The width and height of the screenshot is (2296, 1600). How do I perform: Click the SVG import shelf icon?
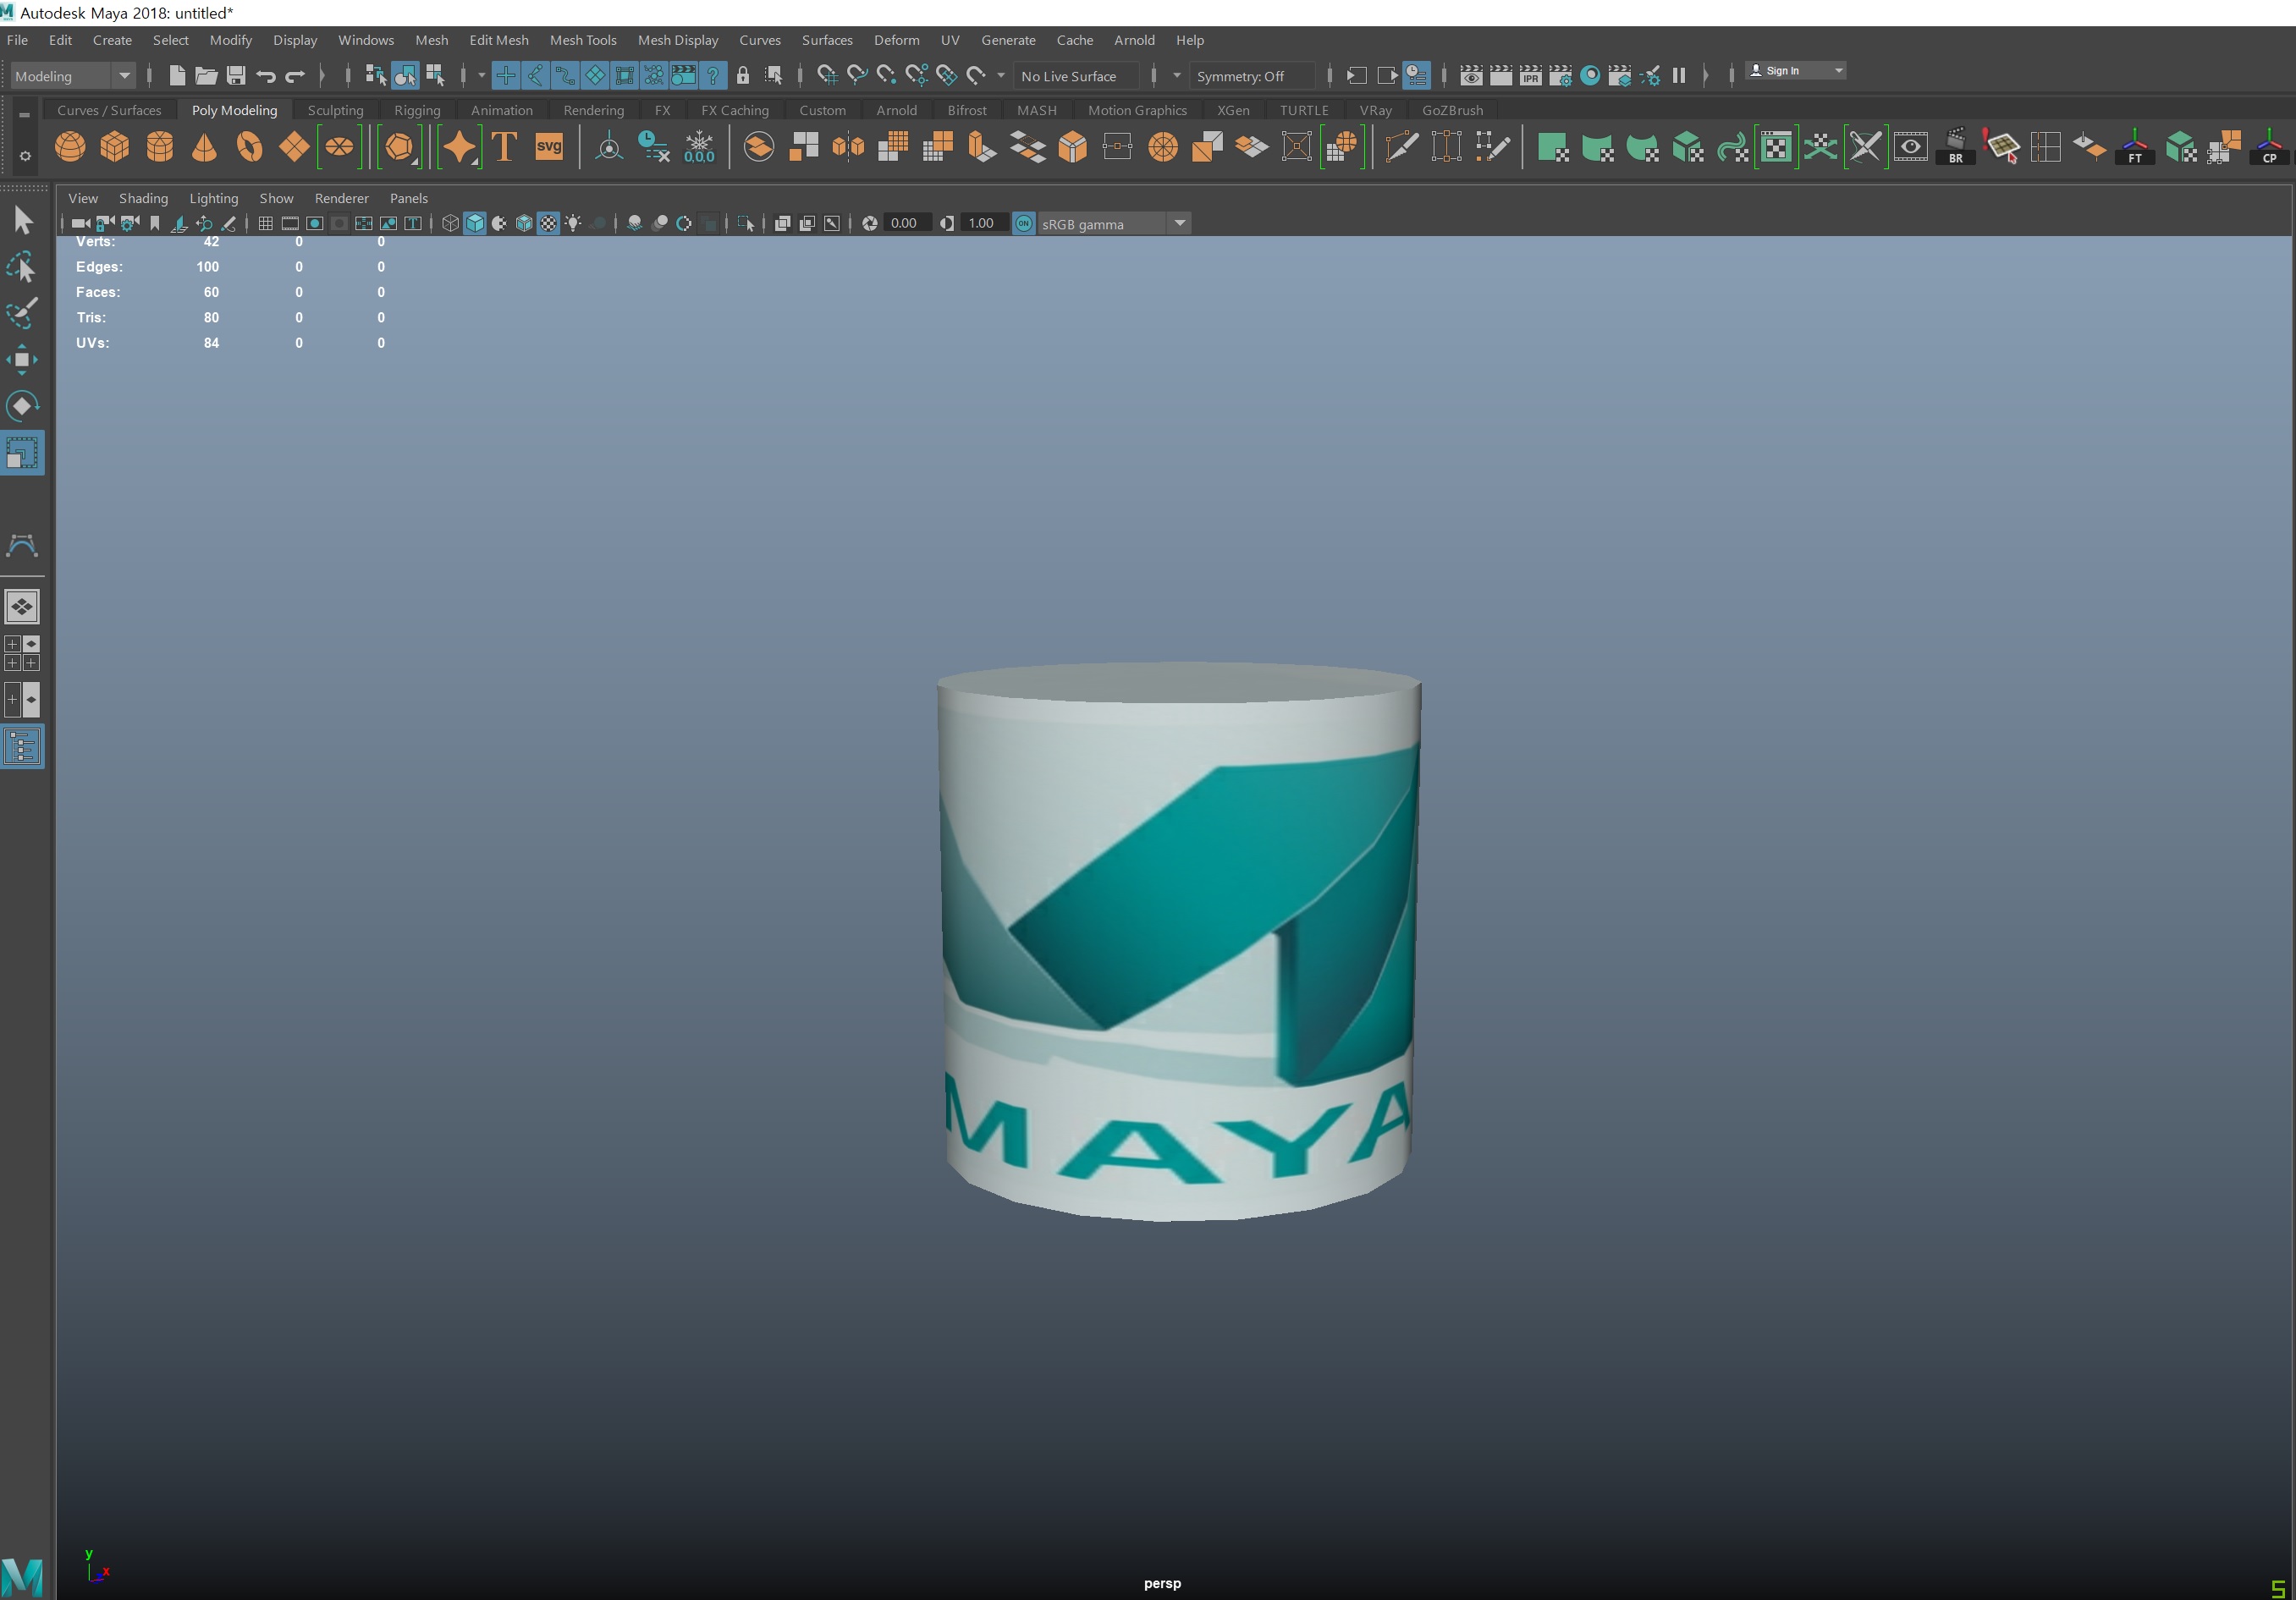click(549, 147)
